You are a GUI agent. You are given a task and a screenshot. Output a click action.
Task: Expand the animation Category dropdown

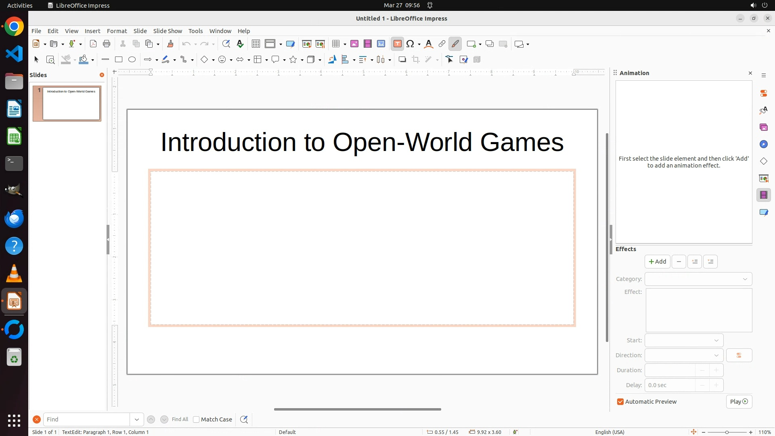698,279
